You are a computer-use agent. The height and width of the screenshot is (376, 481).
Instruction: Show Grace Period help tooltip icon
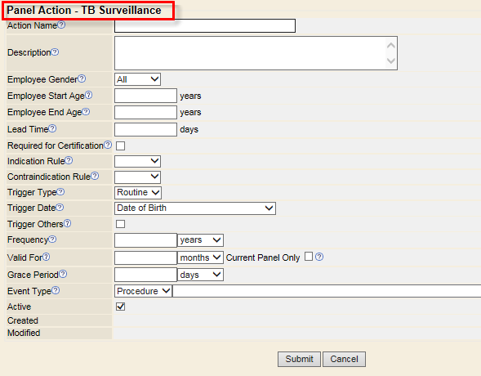coord(63,274)
